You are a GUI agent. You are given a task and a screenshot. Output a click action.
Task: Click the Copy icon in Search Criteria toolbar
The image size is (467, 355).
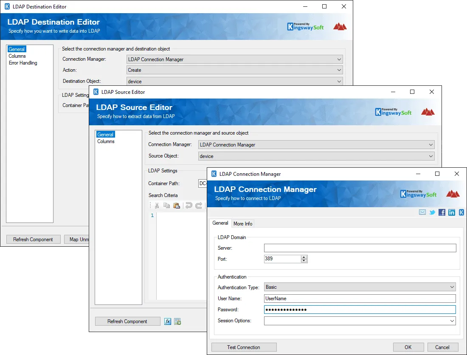pos(166,206)
